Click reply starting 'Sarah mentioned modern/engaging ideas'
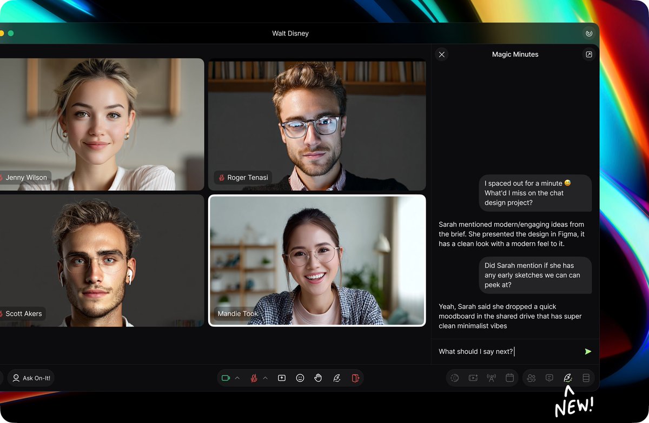Image resolution: width=649 pixels, height=423 pixels. coord(512,234)
